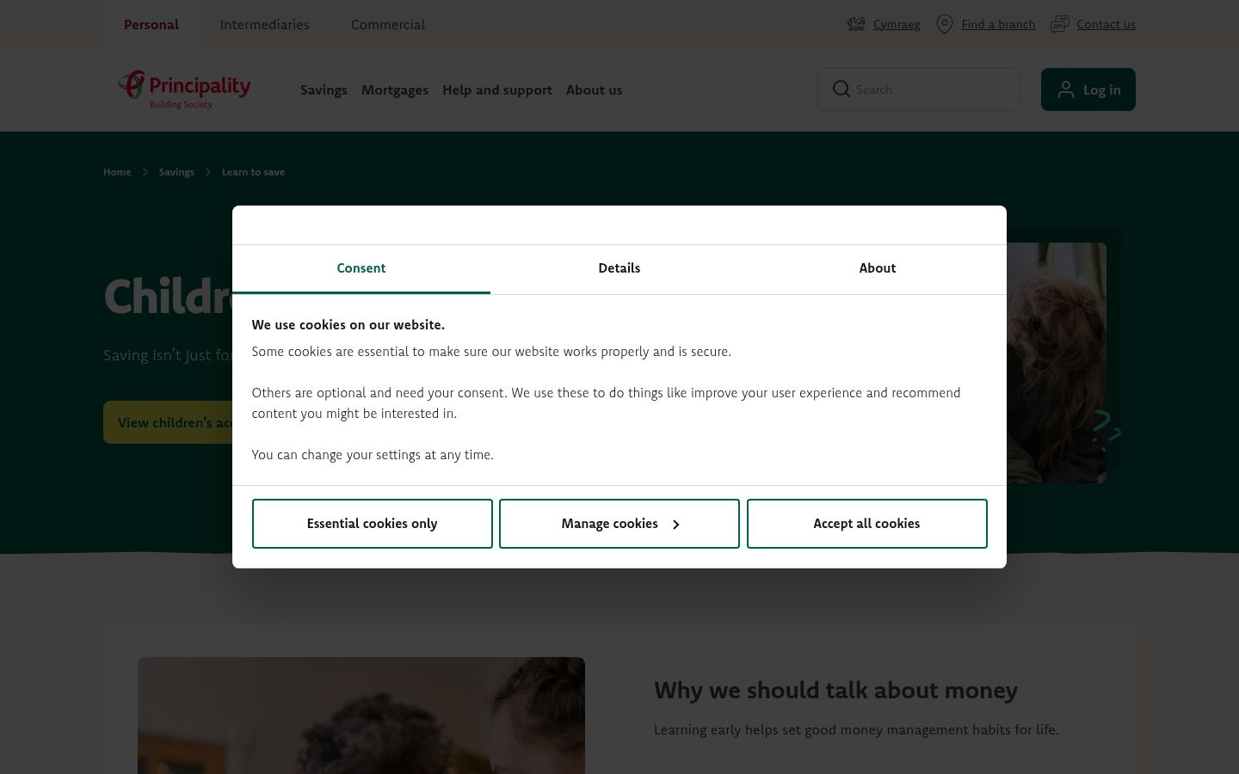The height and width of the screenshot is (774, 1239).
Task: Select the Consent tab
Action: [x=361, y=268]
